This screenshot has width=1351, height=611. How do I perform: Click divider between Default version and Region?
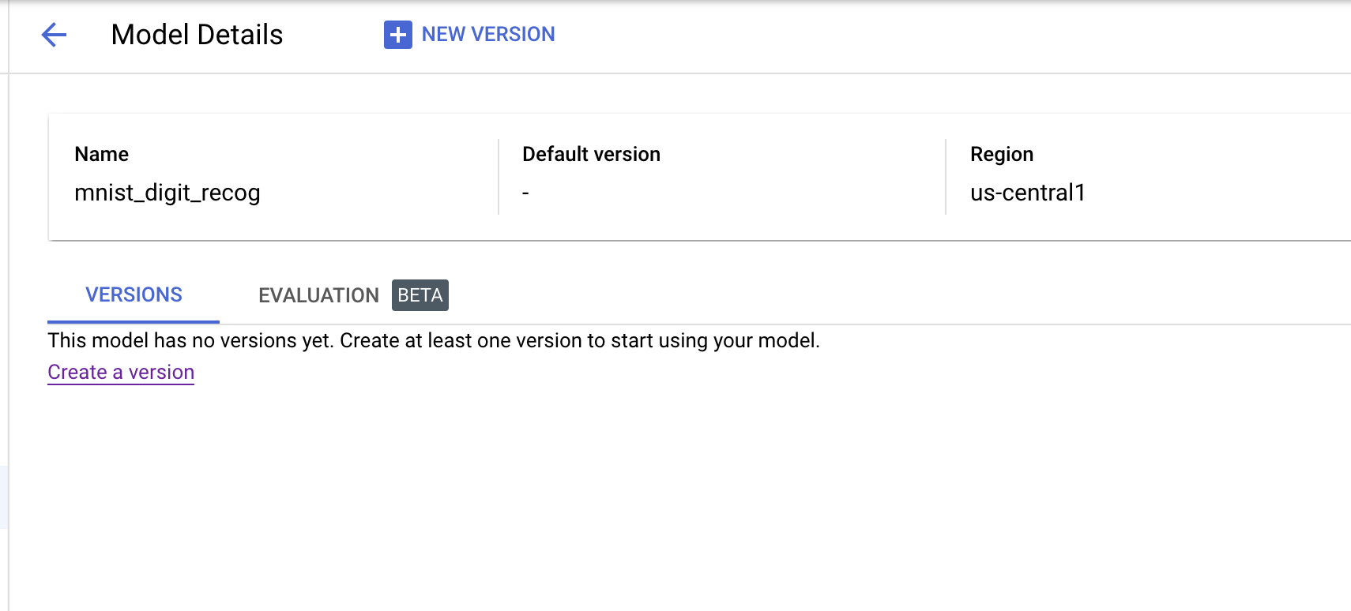(946, 177)
